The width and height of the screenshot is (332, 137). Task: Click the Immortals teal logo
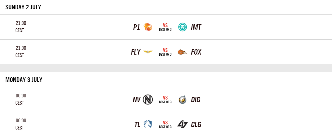[x=183, y=27]
